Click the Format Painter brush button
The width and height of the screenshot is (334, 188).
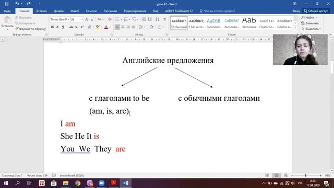pos(30,29)
